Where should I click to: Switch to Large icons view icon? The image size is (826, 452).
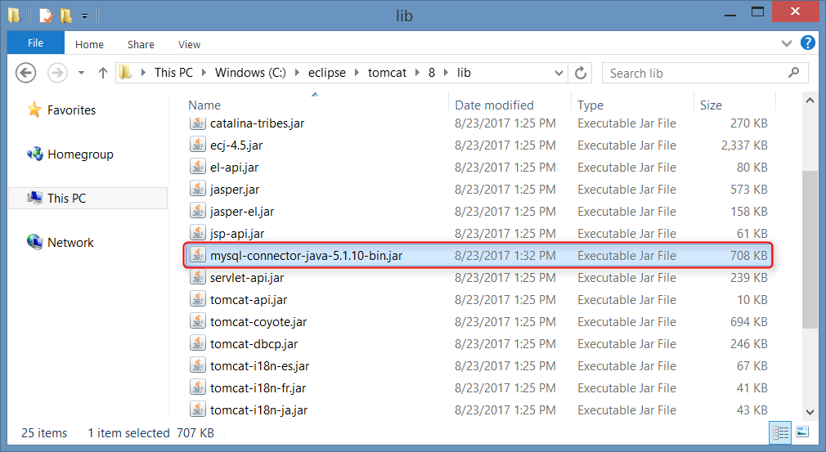[x=802, y=432]
